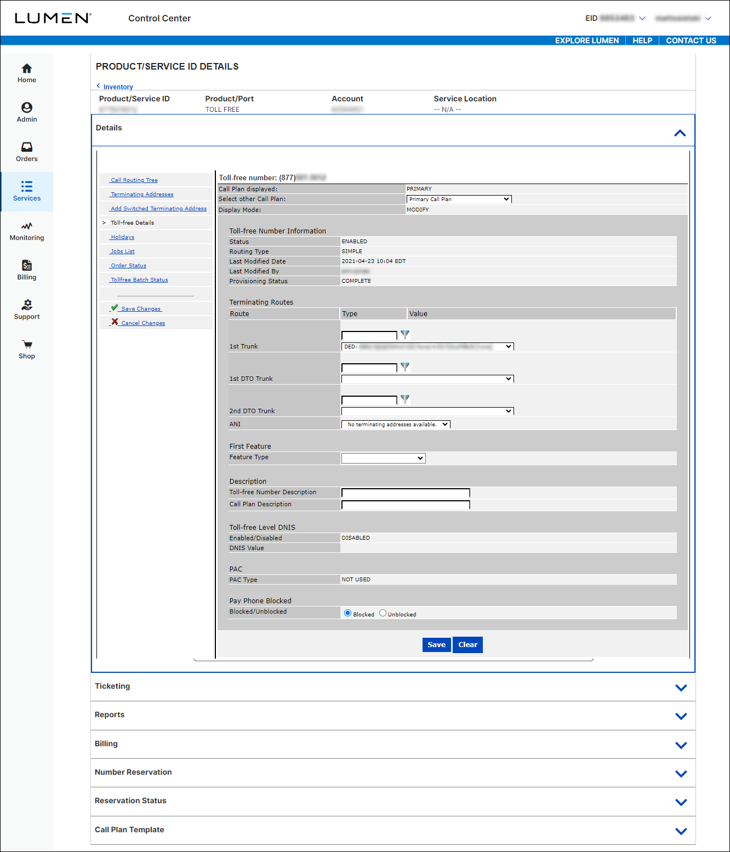730x852 pixels.
Task: Expand the Call Plan Template section
Action: [681, 831]
